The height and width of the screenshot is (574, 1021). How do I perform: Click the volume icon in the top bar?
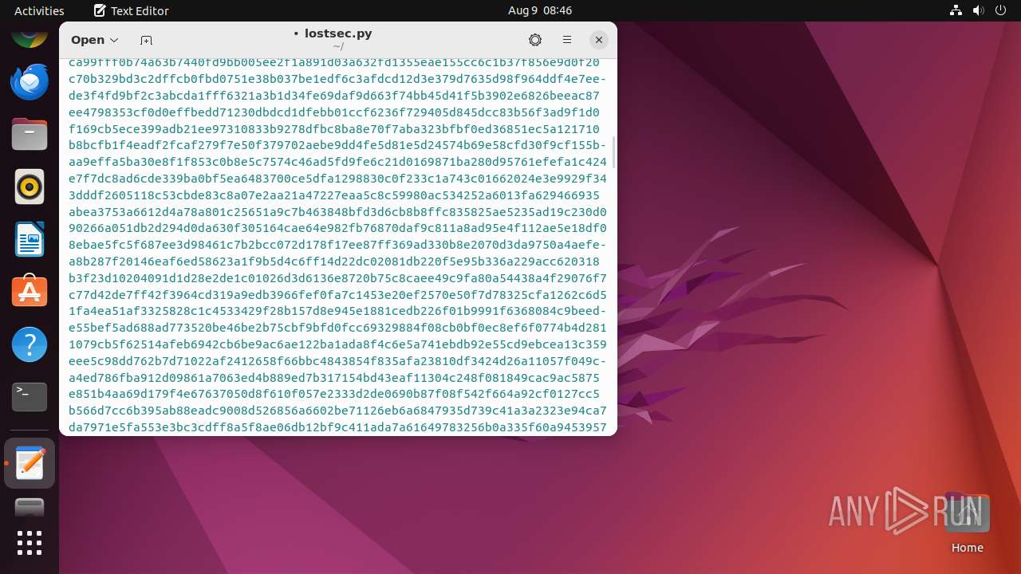click(978, 10)
